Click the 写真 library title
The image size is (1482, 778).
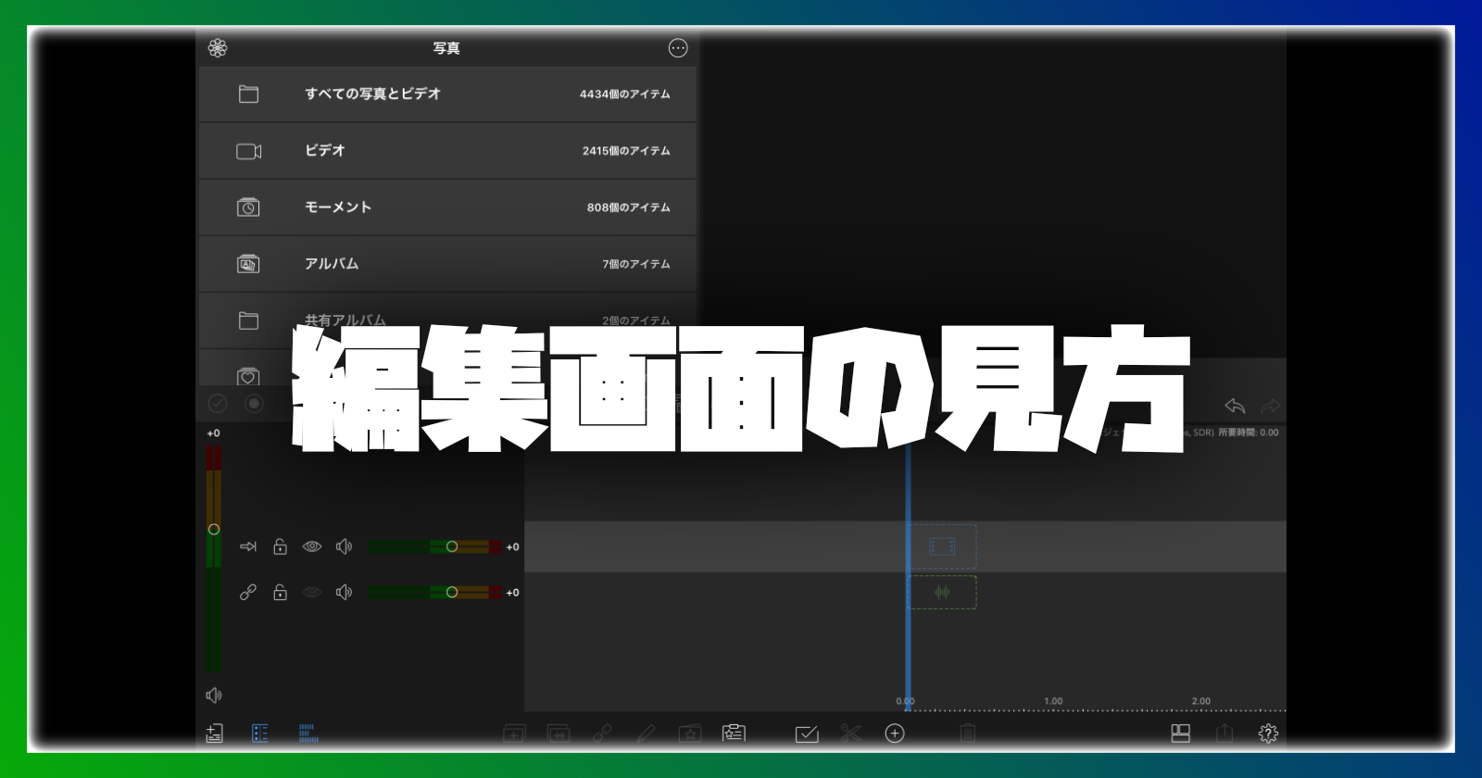[446, 48]
